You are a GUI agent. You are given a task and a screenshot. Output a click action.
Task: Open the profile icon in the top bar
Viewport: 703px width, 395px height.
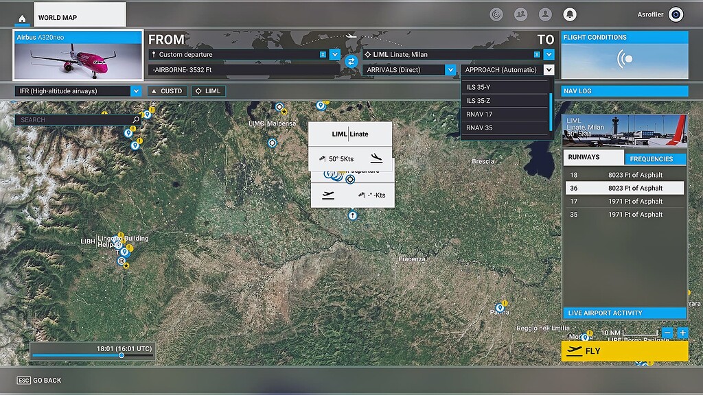coord(546,14)
